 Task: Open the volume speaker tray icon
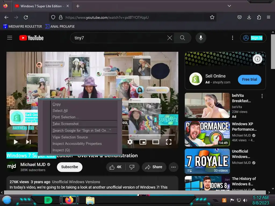coord(245,200)
